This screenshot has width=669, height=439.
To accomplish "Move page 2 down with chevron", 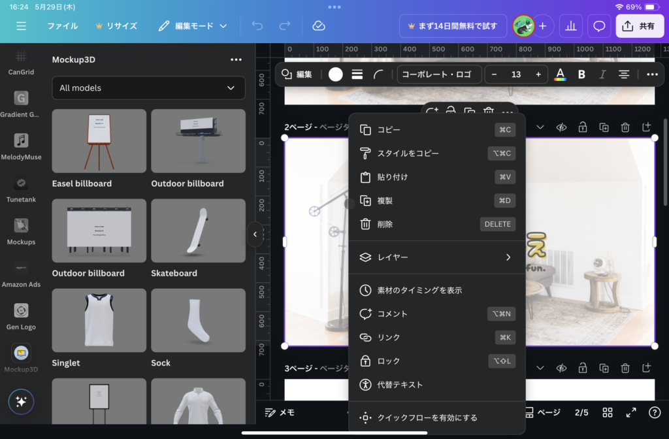I will (540, 127).
